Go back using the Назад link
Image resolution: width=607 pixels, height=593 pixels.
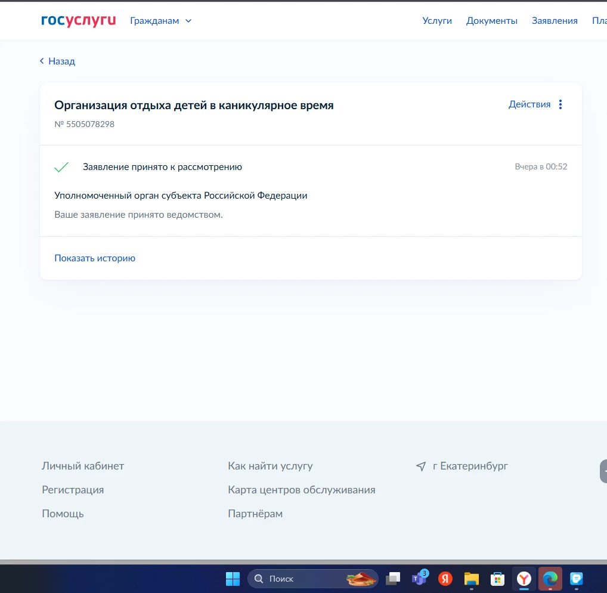pyautogui.click(x=58, y=61)
